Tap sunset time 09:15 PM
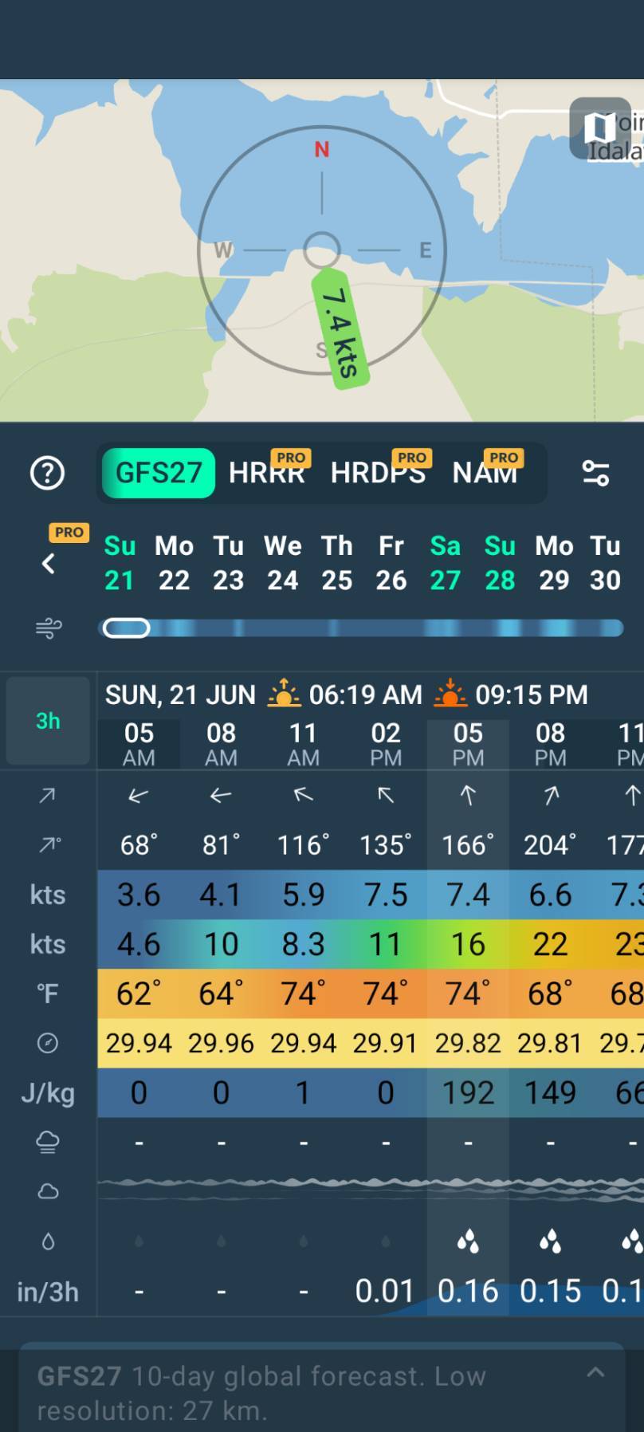The image size is (644, 1432). [x=532, y=694]
